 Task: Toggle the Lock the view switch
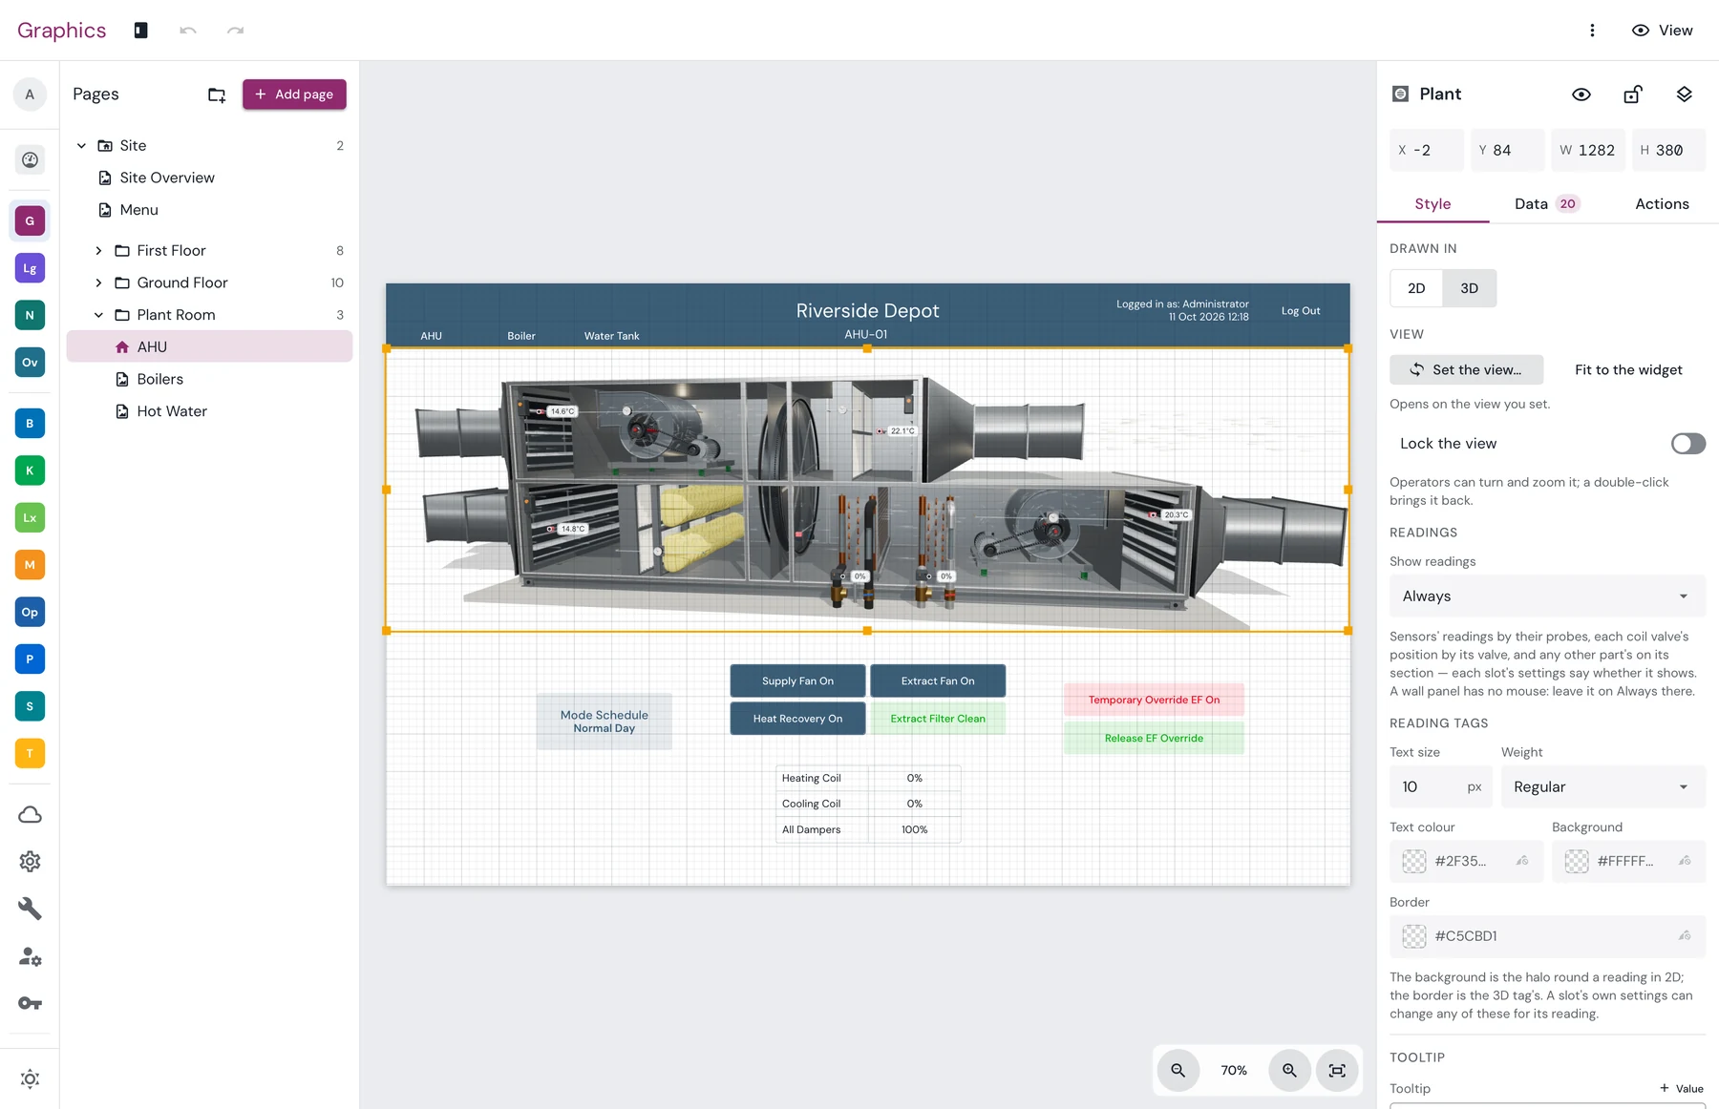[x=1687, y=444]
